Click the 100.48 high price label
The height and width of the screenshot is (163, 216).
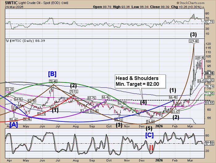pyautogui.click(x=200, y=58)
